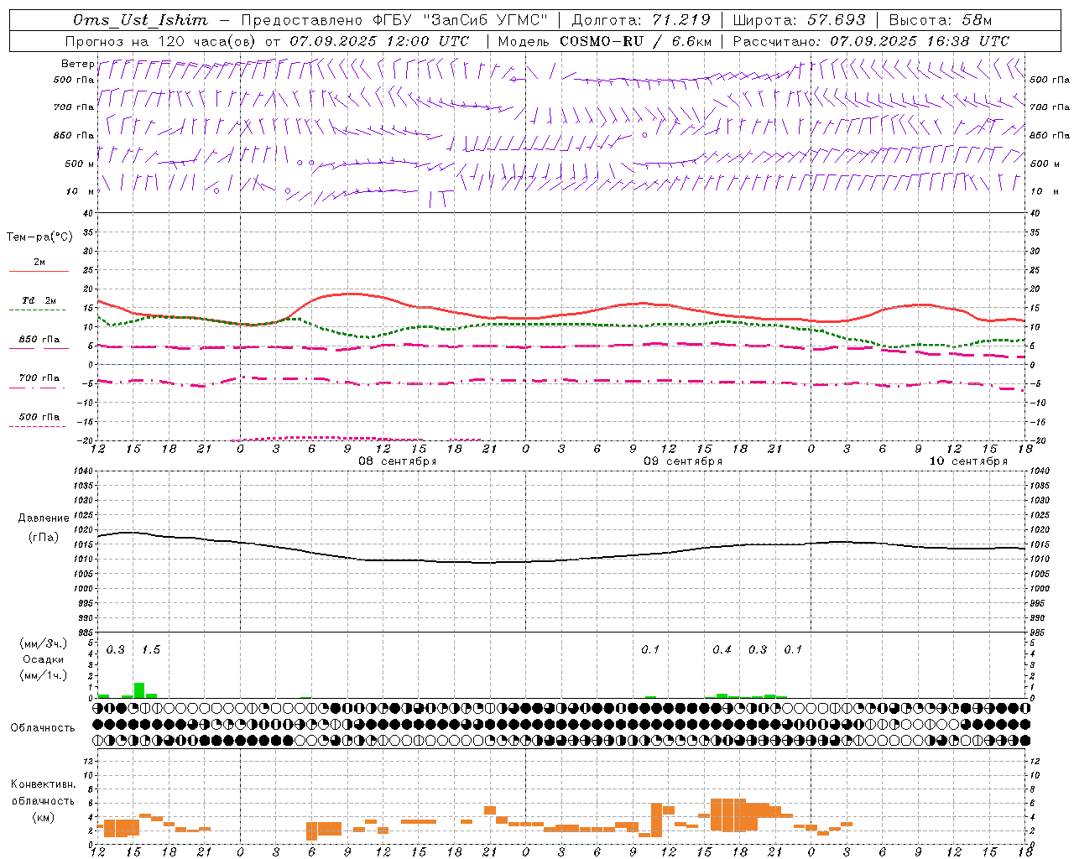Click the 2м temperature legend entry
The width and height of the screenshot is (1074, 859).
[x=39, y=263]
